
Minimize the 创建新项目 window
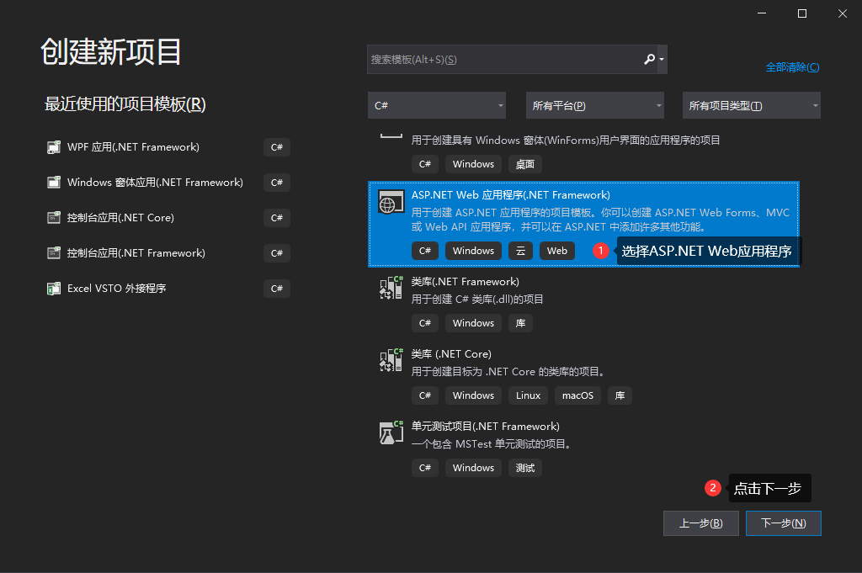[762, 13]
